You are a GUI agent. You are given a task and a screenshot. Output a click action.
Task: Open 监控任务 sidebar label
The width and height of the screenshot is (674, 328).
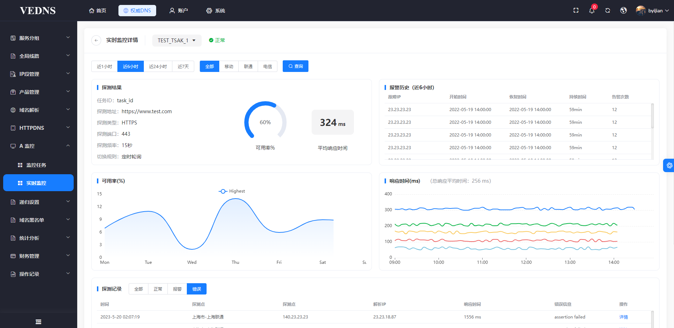tap(36, 165)
